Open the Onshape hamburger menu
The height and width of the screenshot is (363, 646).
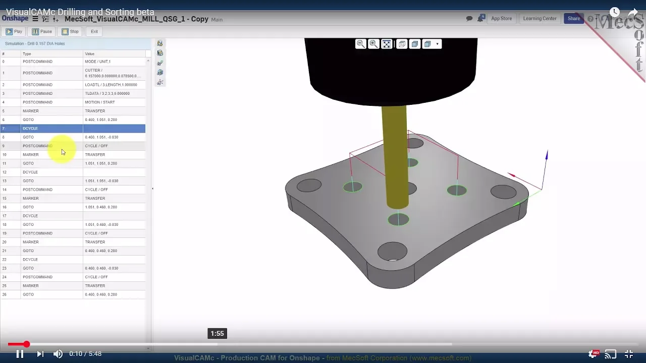tap(35, 19)
